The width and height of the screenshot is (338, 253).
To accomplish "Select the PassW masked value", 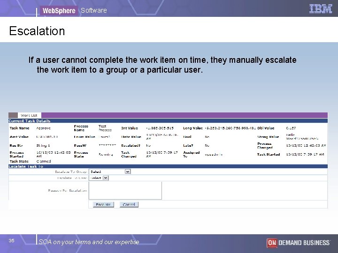I will coord(108,145).
